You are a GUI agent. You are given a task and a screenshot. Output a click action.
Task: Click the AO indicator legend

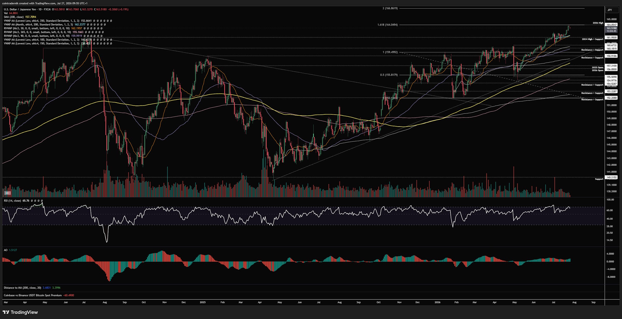point(10,250)
